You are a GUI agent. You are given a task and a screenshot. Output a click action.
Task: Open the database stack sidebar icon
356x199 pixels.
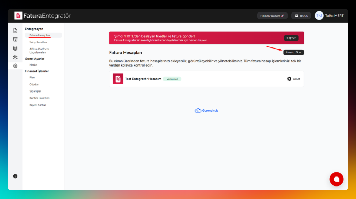coord(15,48)
